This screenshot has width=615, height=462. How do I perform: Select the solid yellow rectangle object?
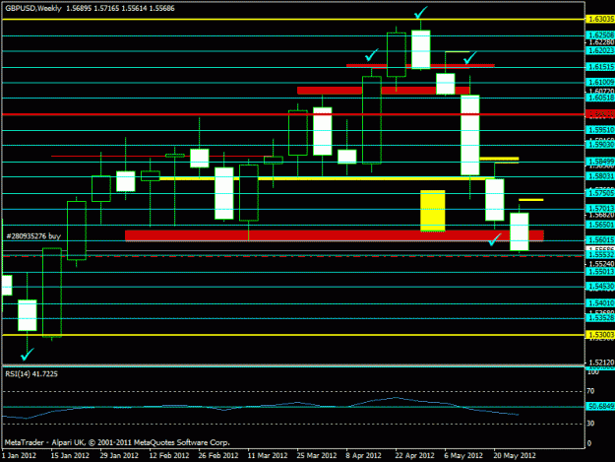pos(433,211)
